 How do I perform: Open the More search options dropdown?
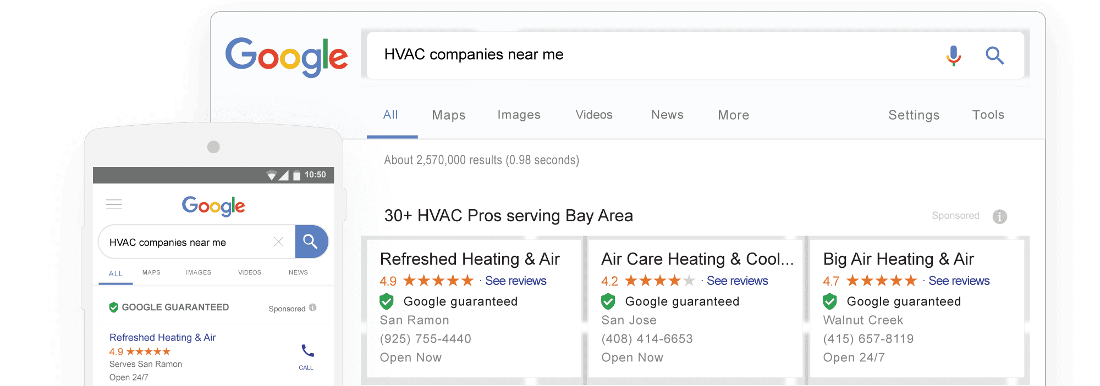pos(733,115)
